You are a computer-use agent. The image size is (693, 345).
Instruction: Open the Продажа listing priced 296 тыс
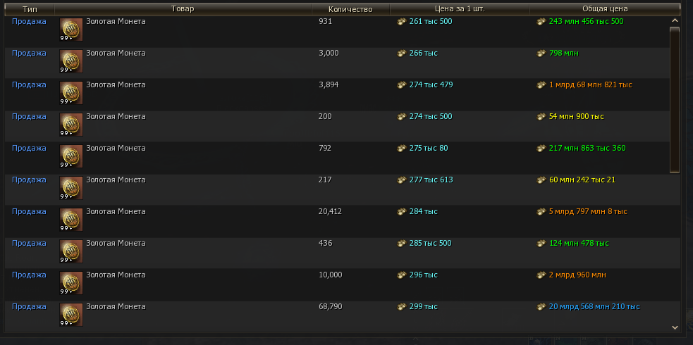tap(29, 275)
